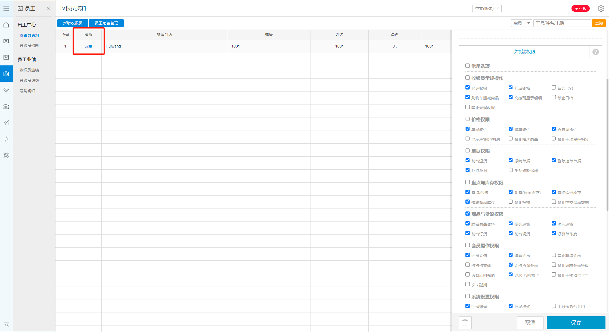Image resolution: width=609 pixels, height=332 pixels.
Task: Toggle the hamburger menu list icon
Action: click(6, 9)
